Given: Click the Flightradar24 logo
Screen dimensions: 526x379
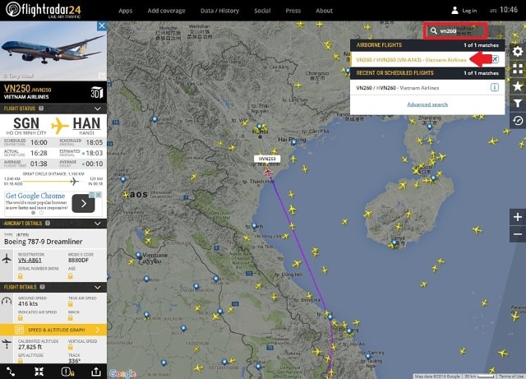Looking at the screenshot, I should (x=44, y=10).
